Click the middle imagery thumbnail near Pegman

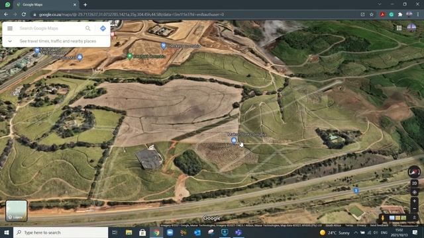(x=397, y=218)
